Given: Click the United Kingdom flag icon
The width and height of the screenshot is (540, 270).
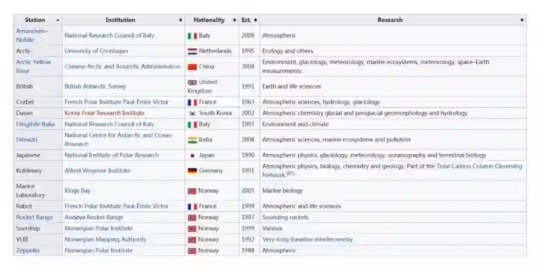Looking at the screenshot, I should 192,82.
